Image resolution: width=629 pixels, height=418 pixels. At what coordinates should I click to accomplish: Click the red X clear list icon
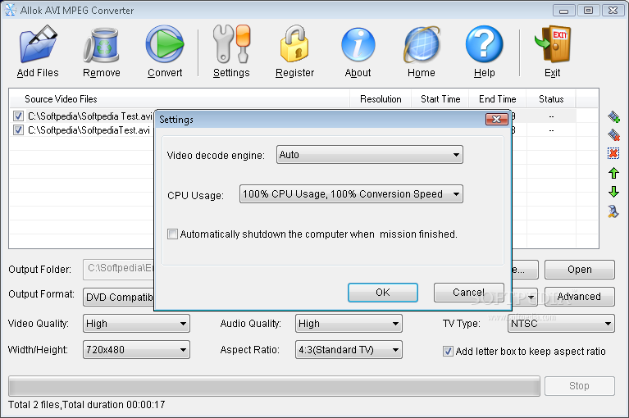[x=613, y=153]
